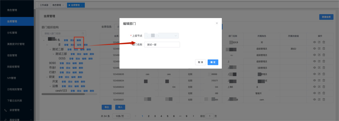Click the department tree horizontal scrollbar

63,94
